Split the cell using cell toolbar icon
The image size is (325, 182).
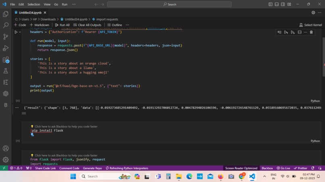click(x=300, y=32)
